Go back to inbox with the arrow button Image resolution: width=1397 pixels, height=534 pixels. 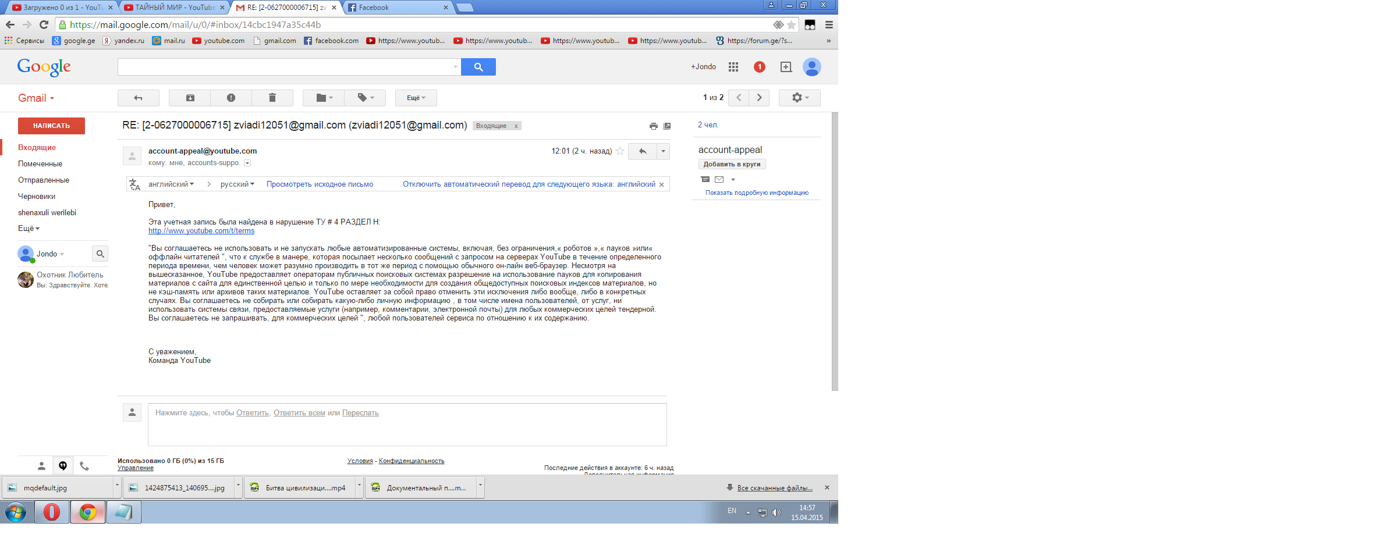click(x=139, y=98)
